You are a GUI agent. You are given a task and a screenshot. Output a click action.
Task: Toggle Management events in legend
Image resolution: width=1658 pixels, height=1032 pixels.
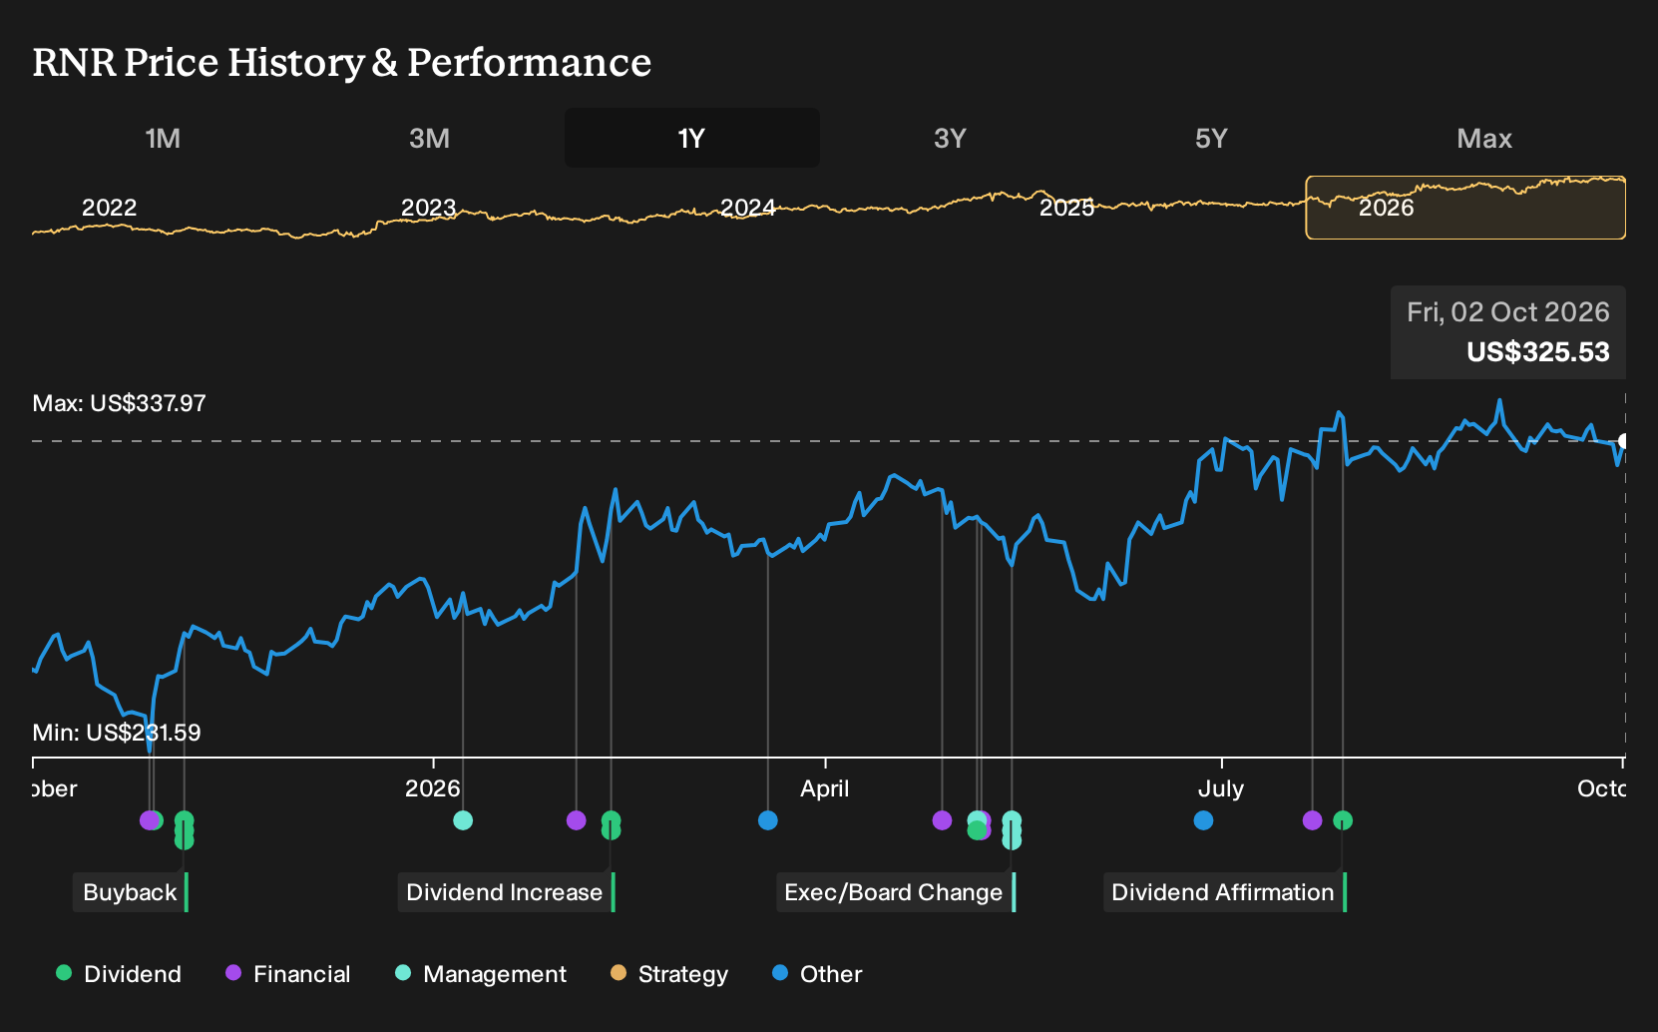tap(481, 974)
